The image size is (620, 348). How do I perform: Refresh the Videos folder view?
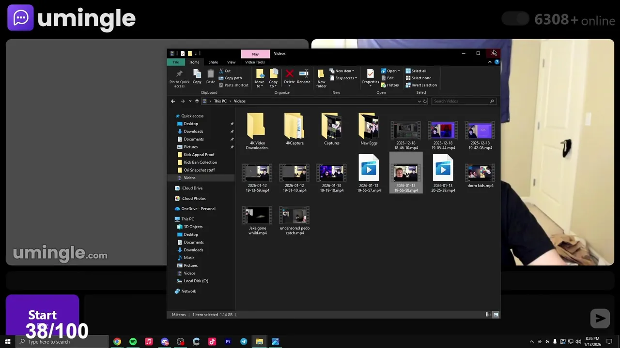tap(425, 101)
